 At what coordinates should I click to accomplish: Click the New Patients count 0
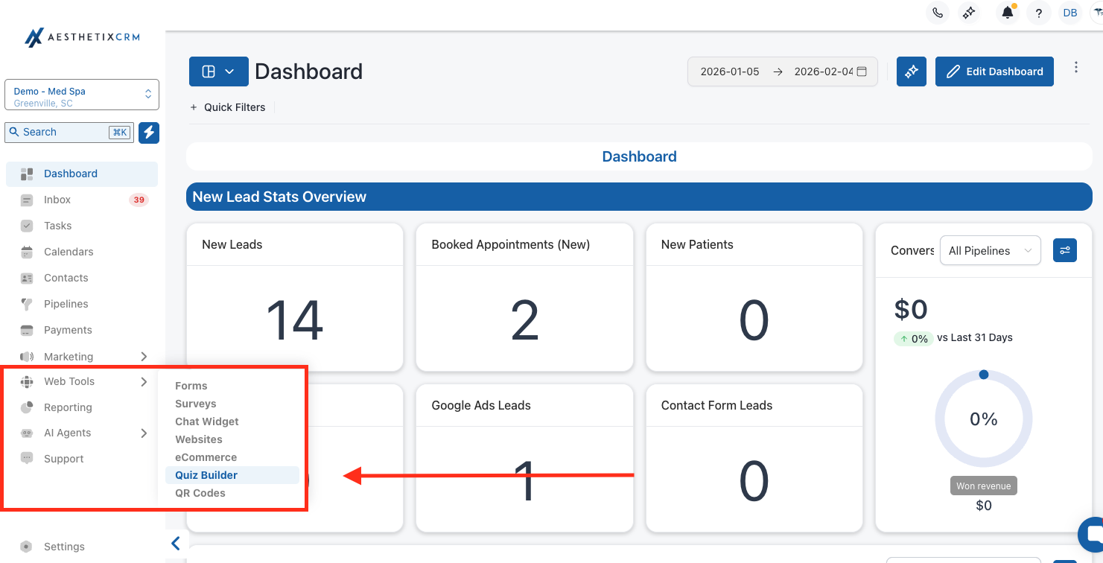754,320
